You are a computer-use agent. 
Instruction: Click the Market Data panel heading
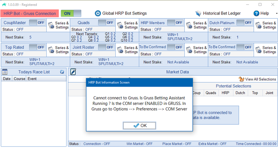coord(178,72)
